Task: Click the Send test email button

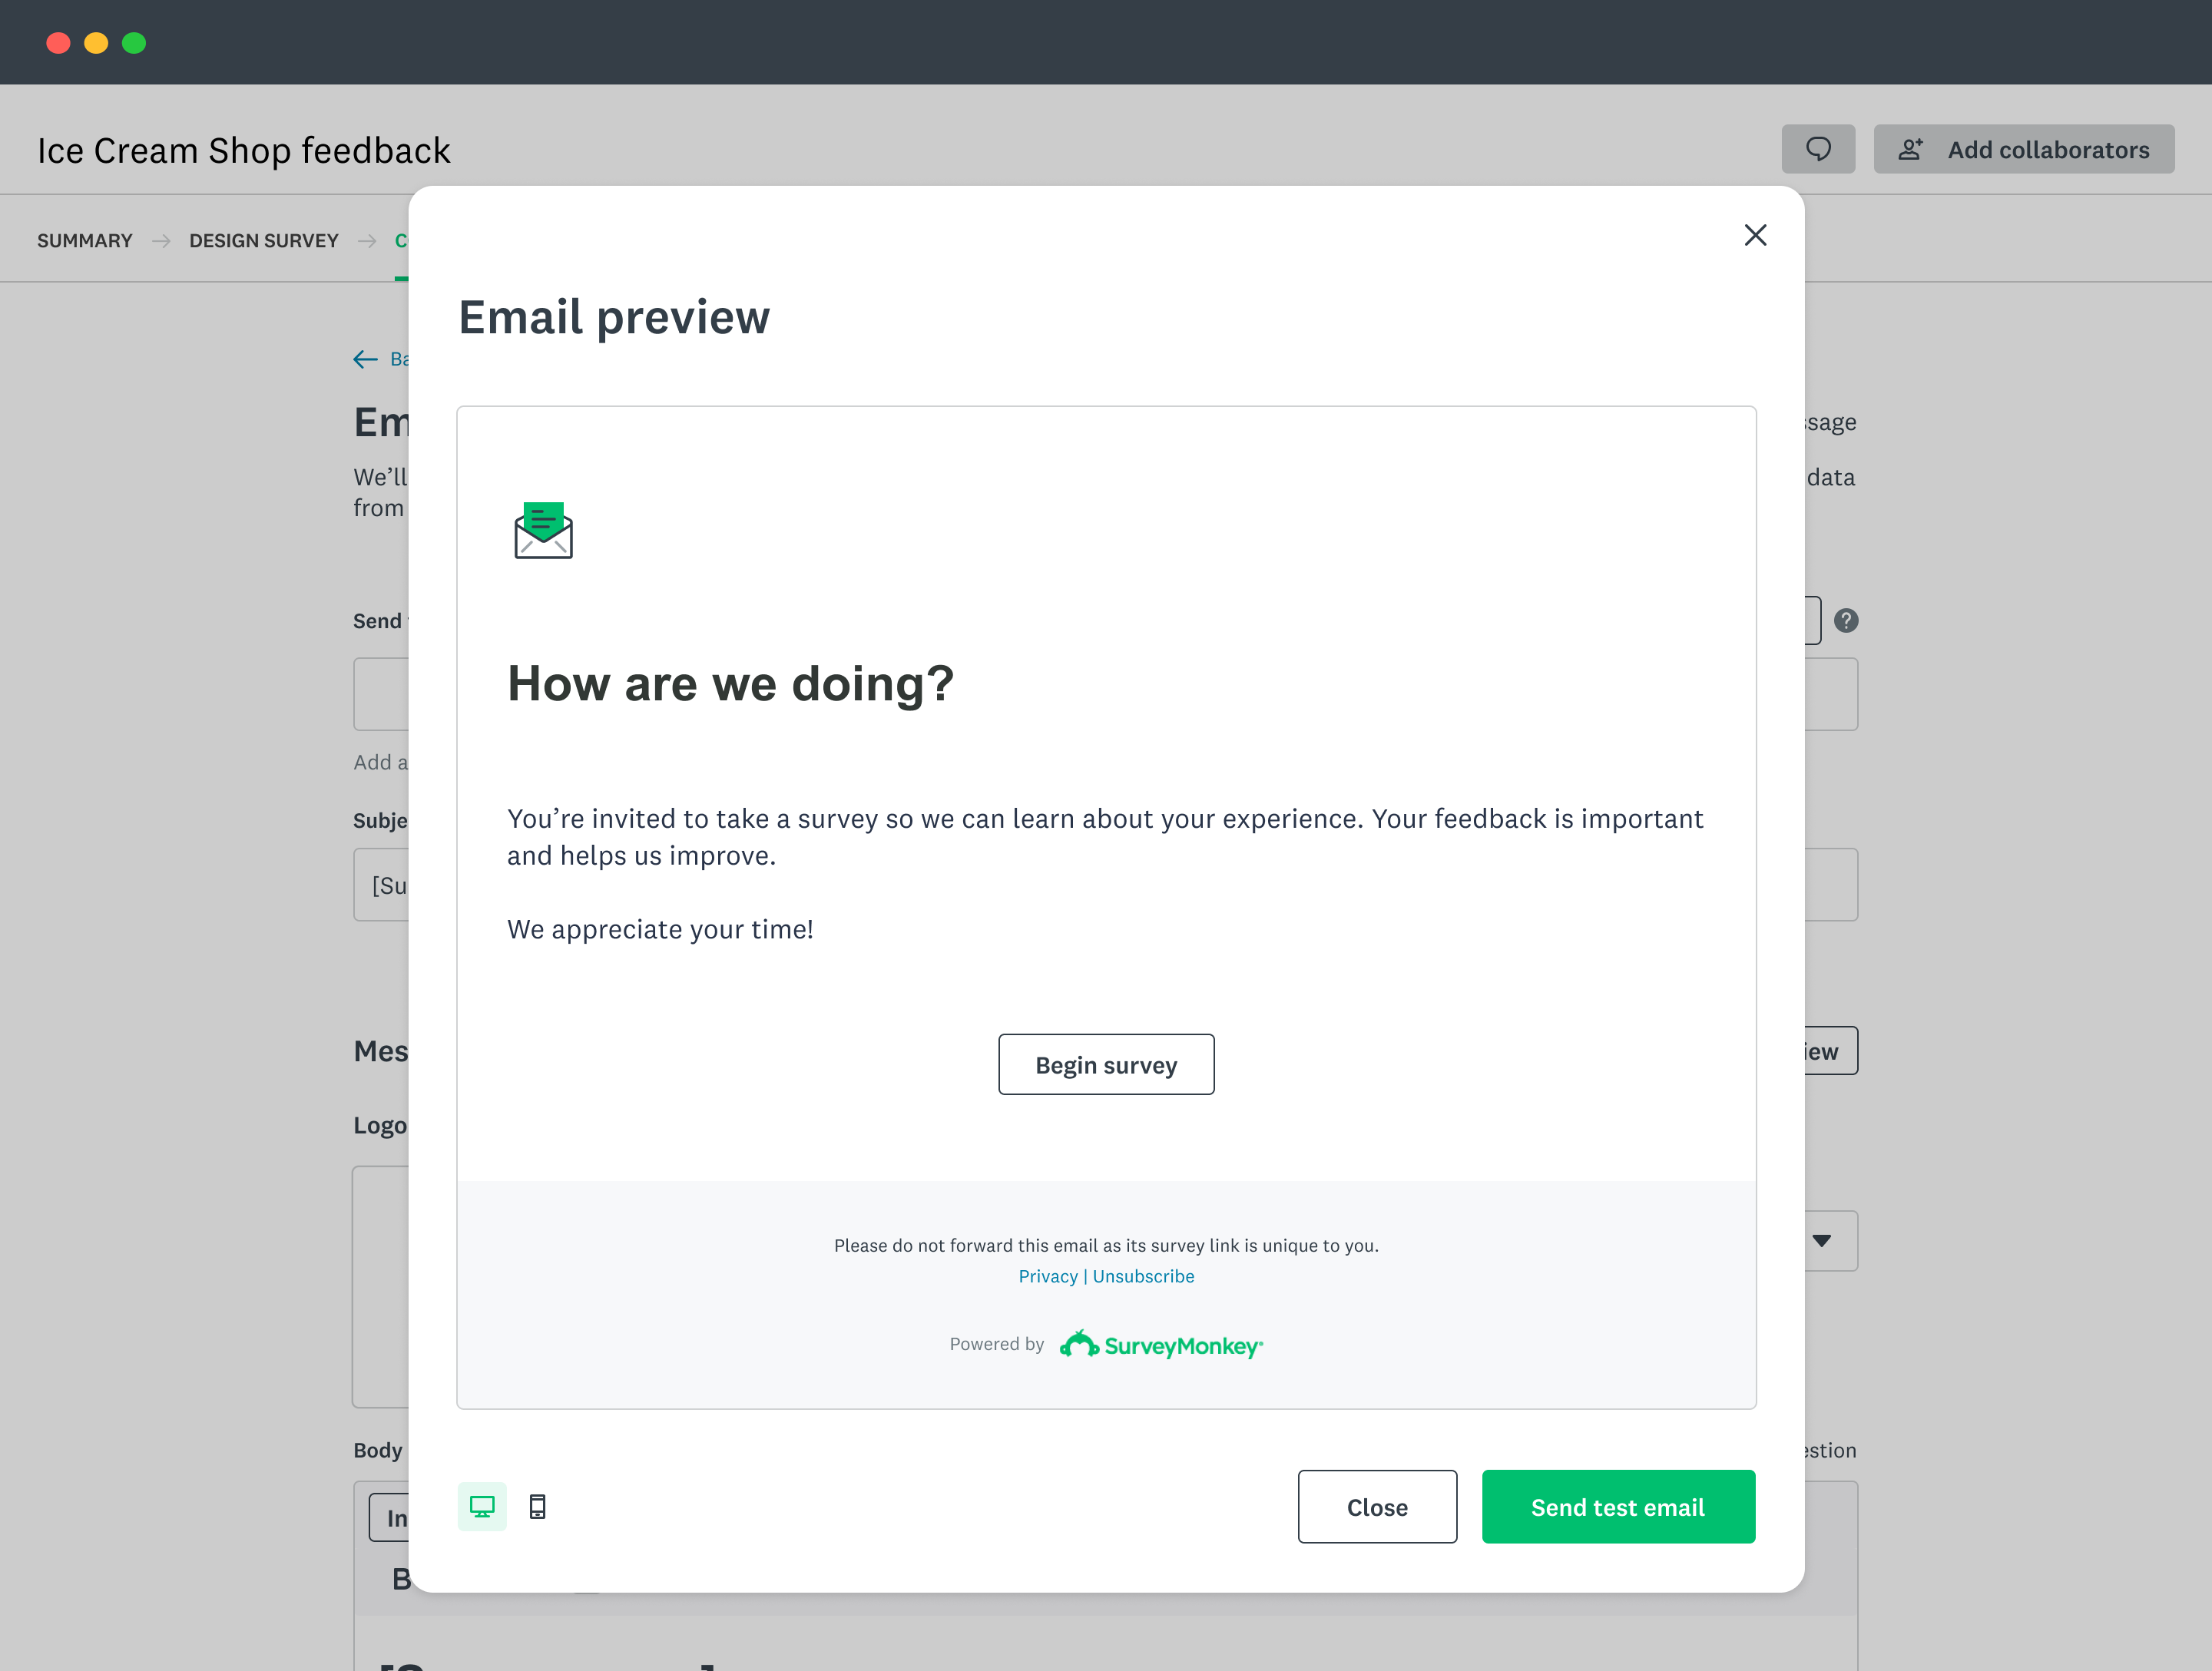Action: pos(1617,1506)
